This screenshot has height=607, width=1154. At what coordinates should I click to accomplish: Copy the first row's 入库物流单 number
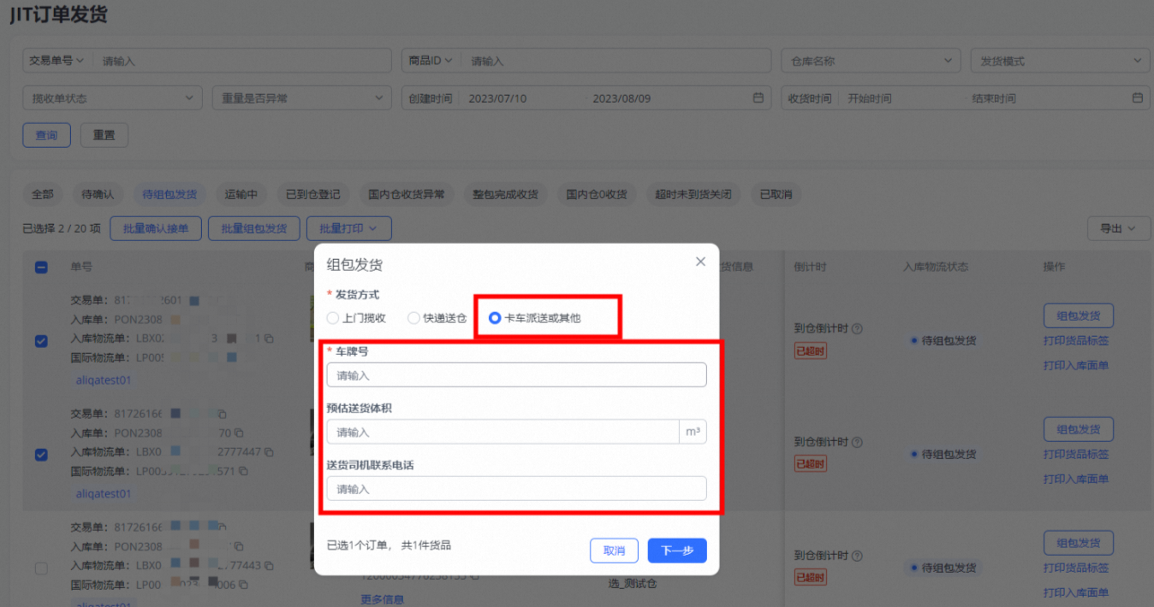point(269,339)
